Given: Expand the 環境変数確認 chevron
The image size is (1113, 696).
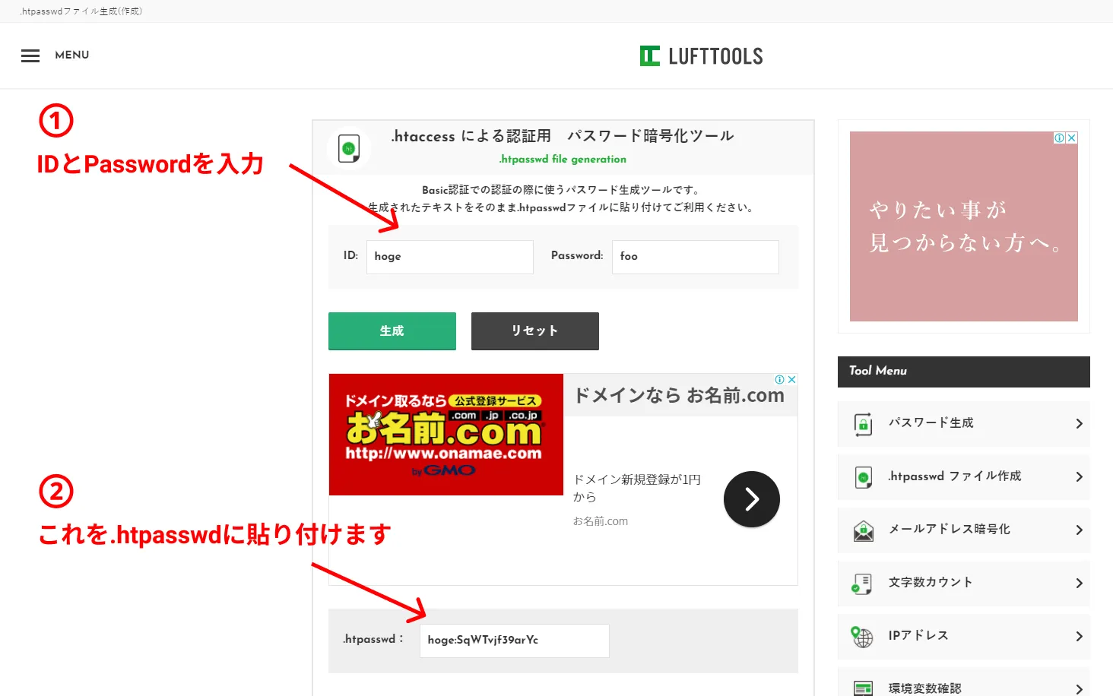Looking at the screenshot, I should 1079,689.
